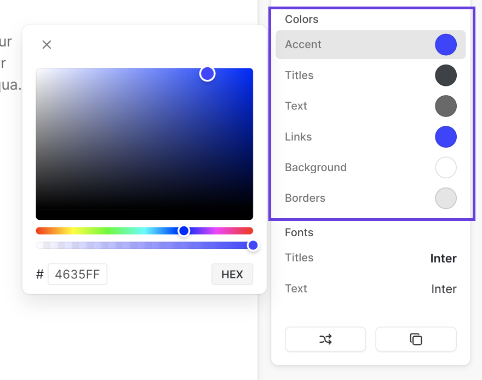
Task: Click the Colors section header
Action: tap(301, 19)
